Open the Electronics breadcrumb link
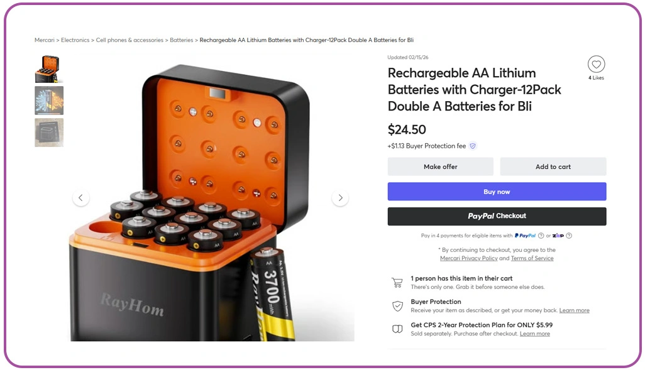This screenshot has width=645, height=370. [75, 40]
